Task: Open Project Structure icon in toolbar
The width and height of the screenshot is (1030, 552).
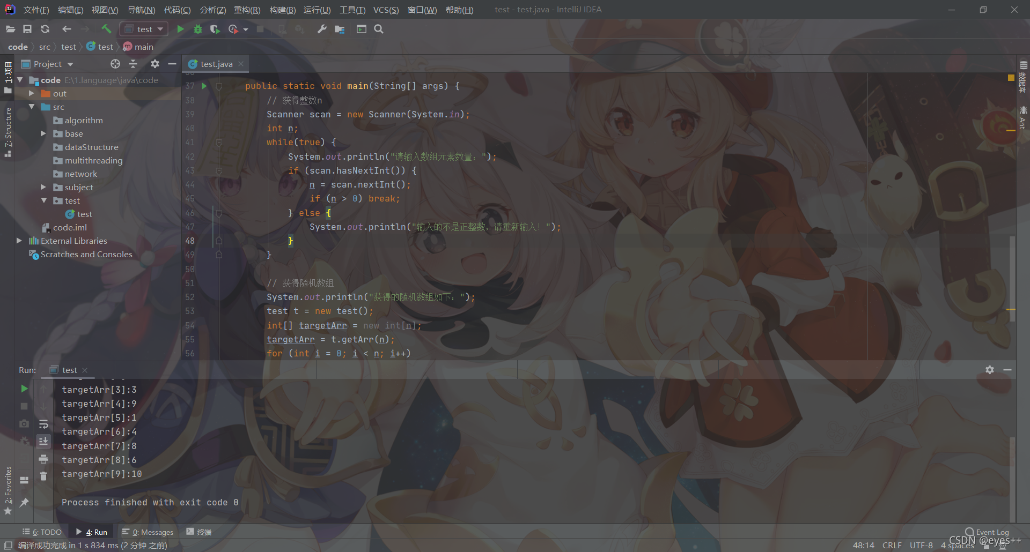Action: [x=340, y=29]
